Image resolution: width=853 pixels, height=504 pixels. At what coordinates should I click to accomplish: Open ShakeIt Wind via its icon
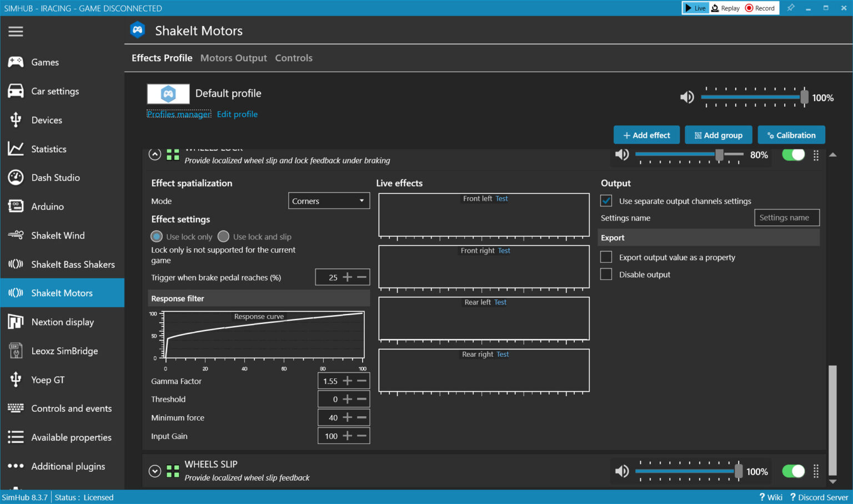click(x=16, y=235)
